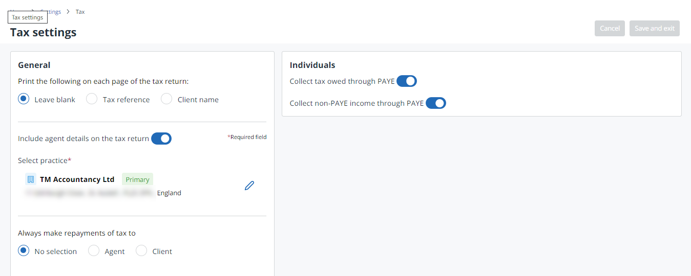This screenshot has width=691, height=276.
Task: Choose Agent for tax repayments
Action: click(94, 251)
